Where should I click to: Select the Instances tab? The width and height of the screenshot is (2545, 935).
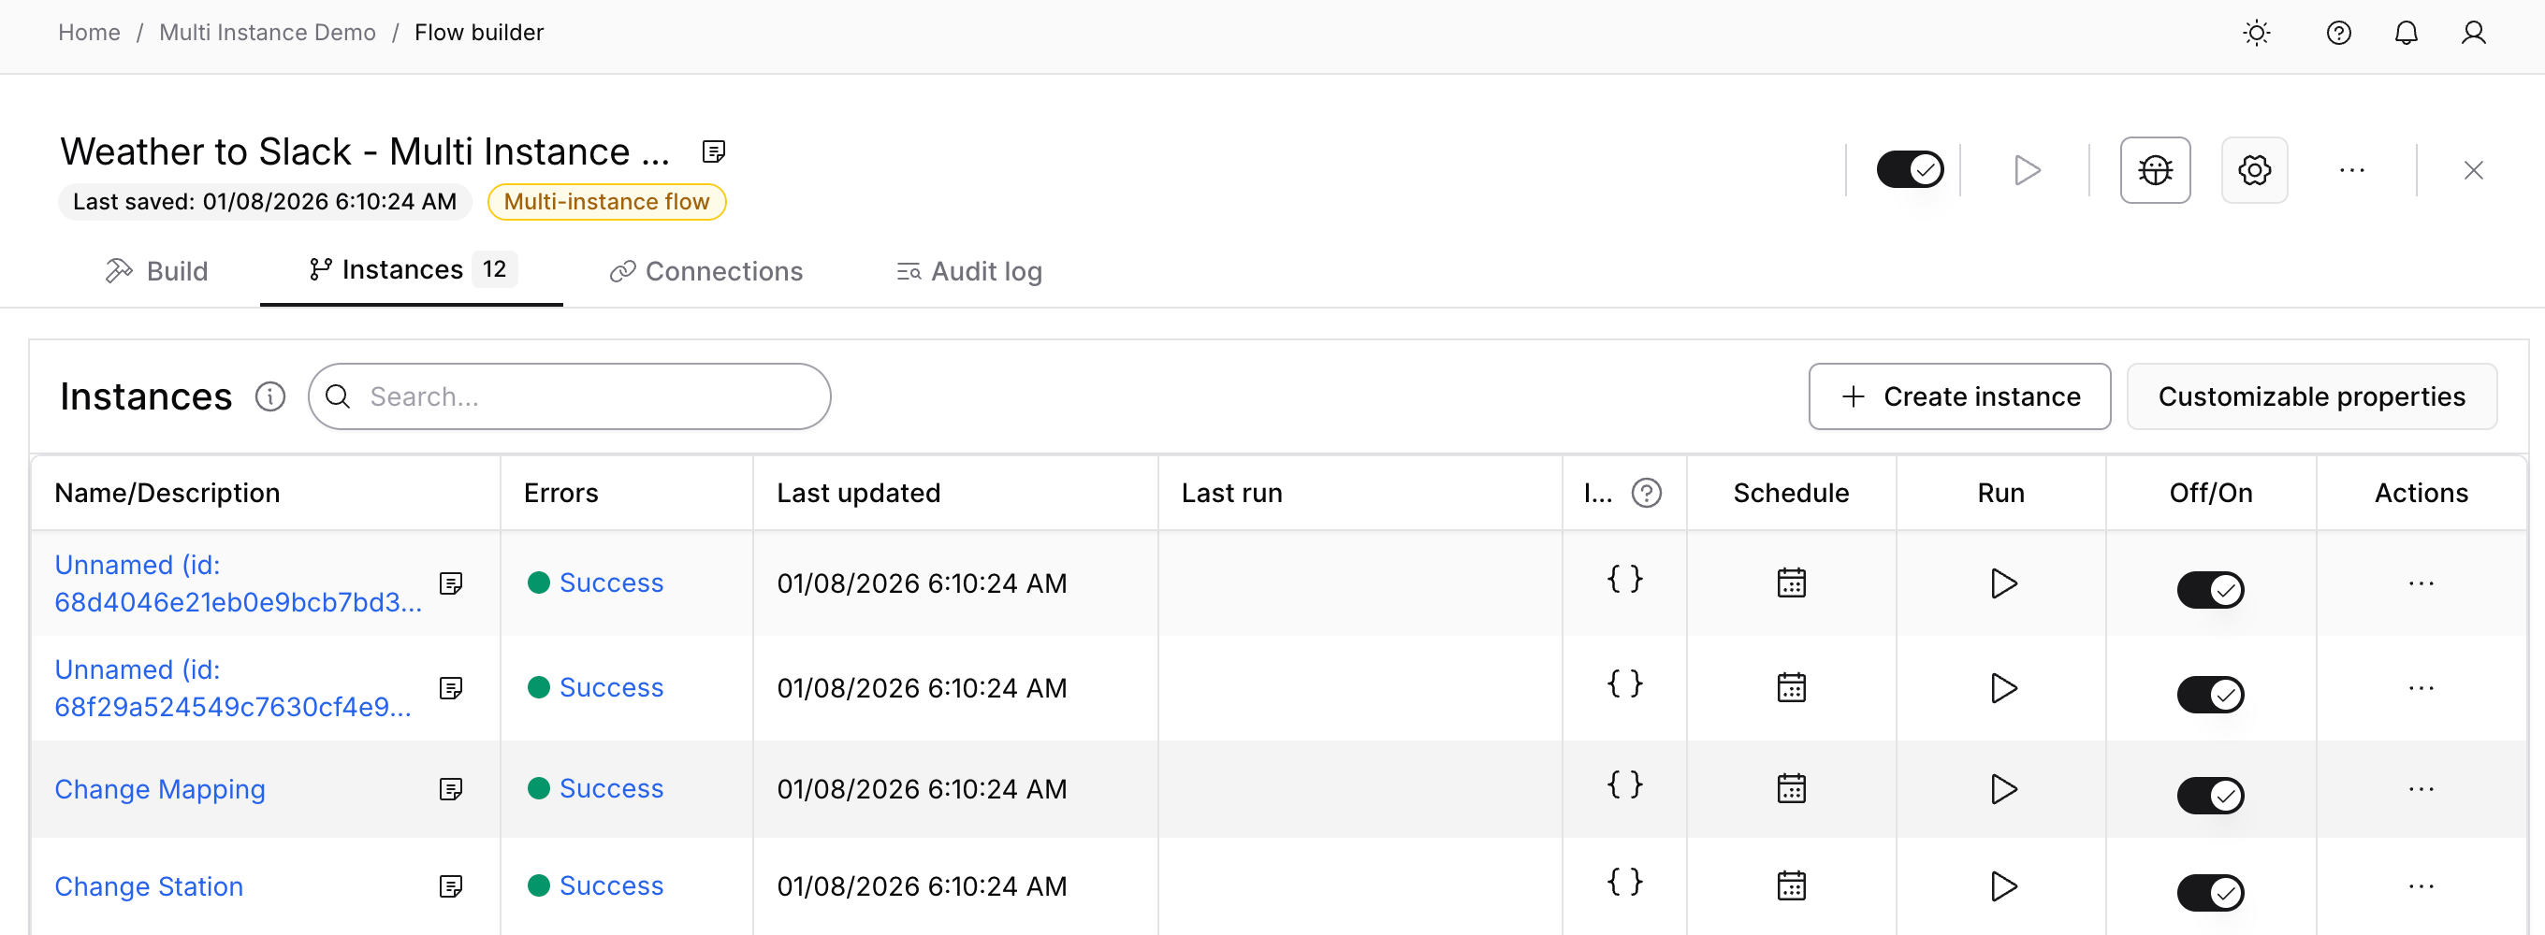pyautogui.click(x=411, y=269)
